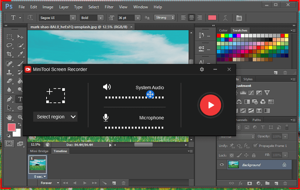
Task: Select the Eraser tool
Action: (9, 81)
